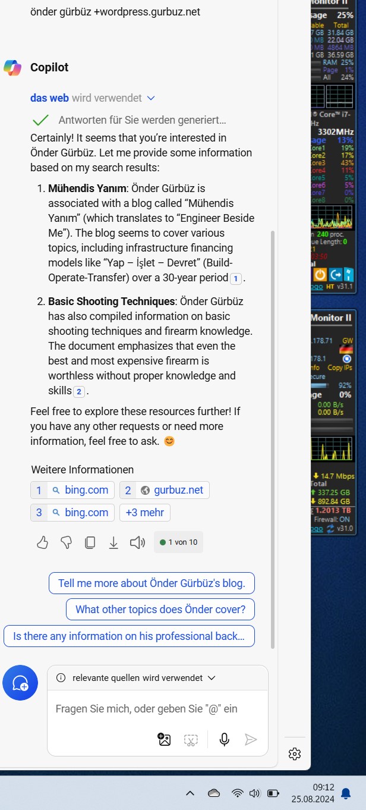The width and height of the screenshot is (366, 810).
Task: Like the Copilot response with thumbs up
Action: coord(42,542)
